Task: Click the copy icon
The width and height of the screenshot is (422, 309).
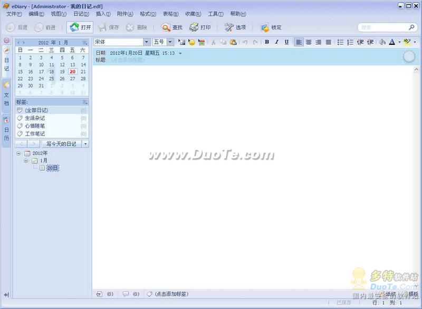Action: (x=223, y=42)
